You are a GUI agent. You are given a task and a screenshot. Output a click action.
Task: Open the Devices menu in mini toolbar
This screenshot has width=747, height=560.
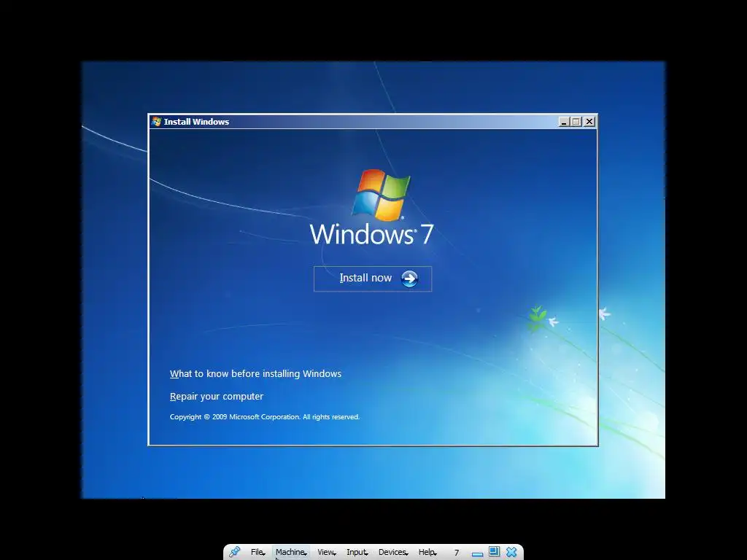click(x=393, y=552)
